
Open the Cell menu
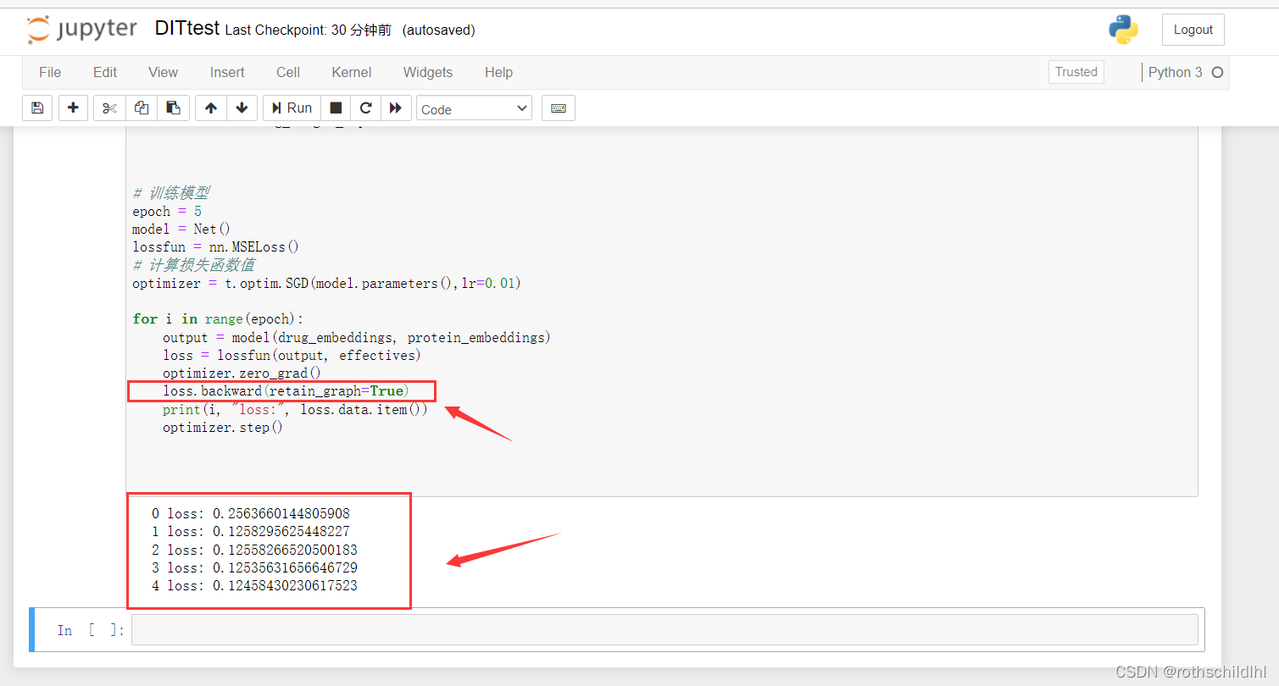287,72
